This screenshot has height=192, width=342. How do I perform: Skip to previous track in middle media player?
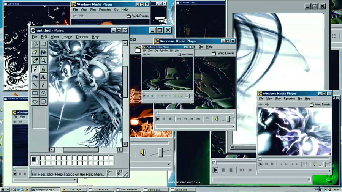point(179,119)
